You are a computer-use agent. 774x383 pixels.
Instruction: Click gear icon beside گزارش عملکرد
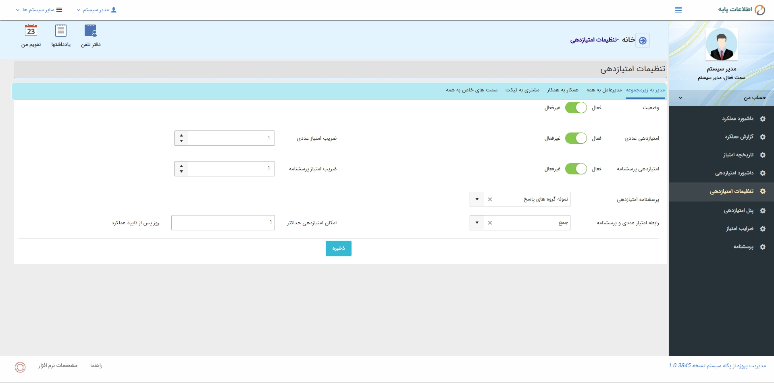[x=763, y=137]
